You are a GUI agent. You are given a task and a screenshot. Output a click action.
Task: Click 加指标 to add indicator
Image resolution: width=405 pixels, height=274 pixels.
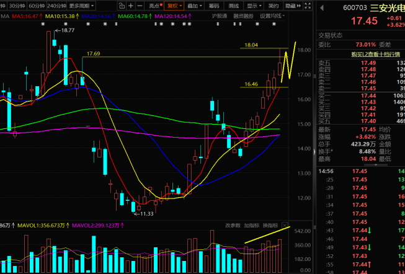point(252,225)
